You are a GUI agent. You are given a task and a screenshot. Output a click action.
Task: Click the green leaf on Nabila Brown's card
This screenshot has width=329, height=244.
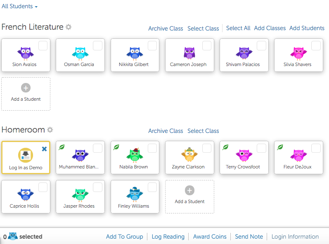[116, 147]
